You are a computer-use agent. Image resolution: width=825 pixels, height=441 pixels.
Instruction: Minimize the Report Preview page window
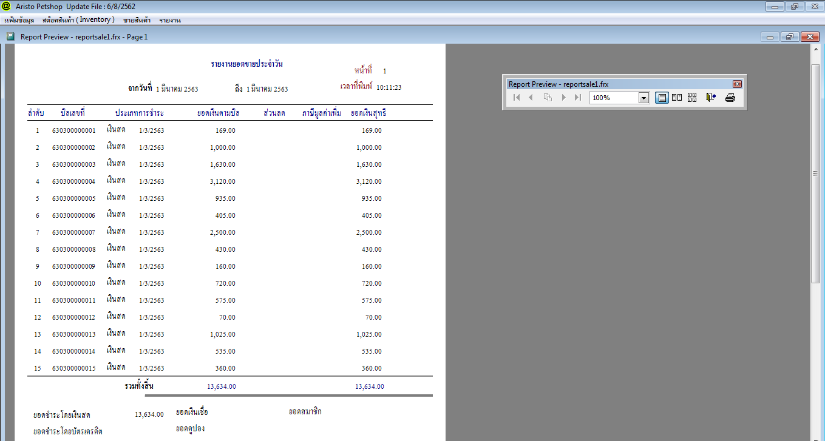pyautogui.click(x=770, y=37)
